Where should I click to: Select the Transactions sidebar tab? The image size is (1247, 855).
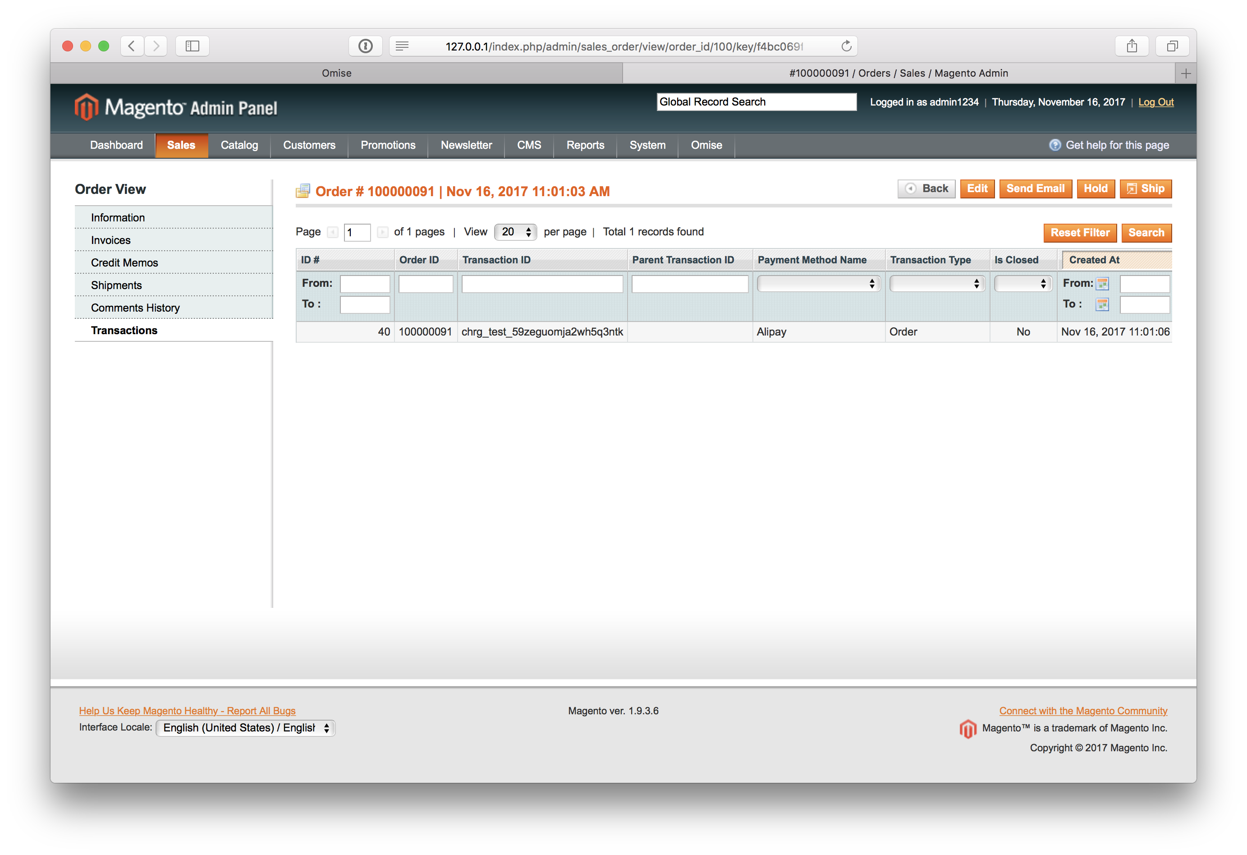click(x=174, y=330)
